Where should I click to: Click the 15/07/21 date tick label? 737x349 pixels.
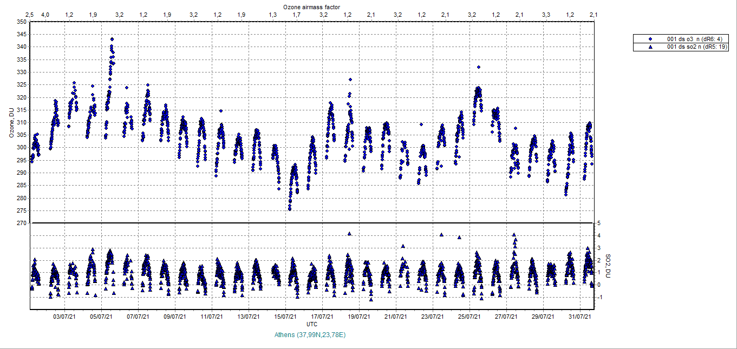pos(285,317)
